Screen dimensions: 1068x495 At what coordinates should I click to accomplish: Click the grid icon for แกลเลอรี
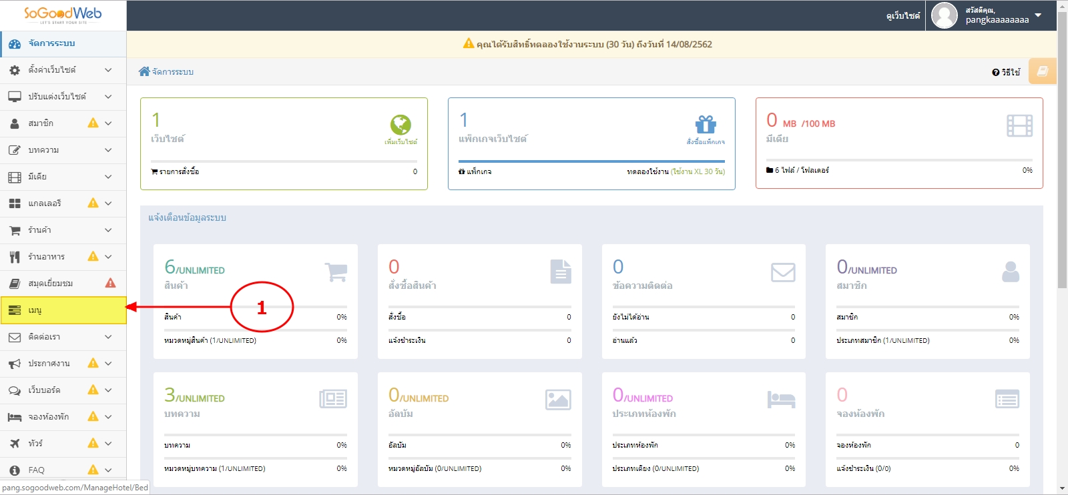(15, 203)
